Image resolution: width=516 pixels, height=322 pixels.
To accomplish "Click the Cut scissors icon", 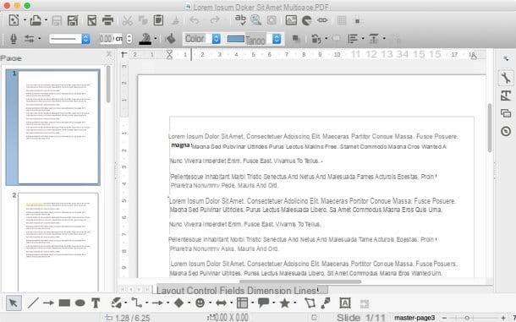I will pyautogui.click(x=128, y=20).
